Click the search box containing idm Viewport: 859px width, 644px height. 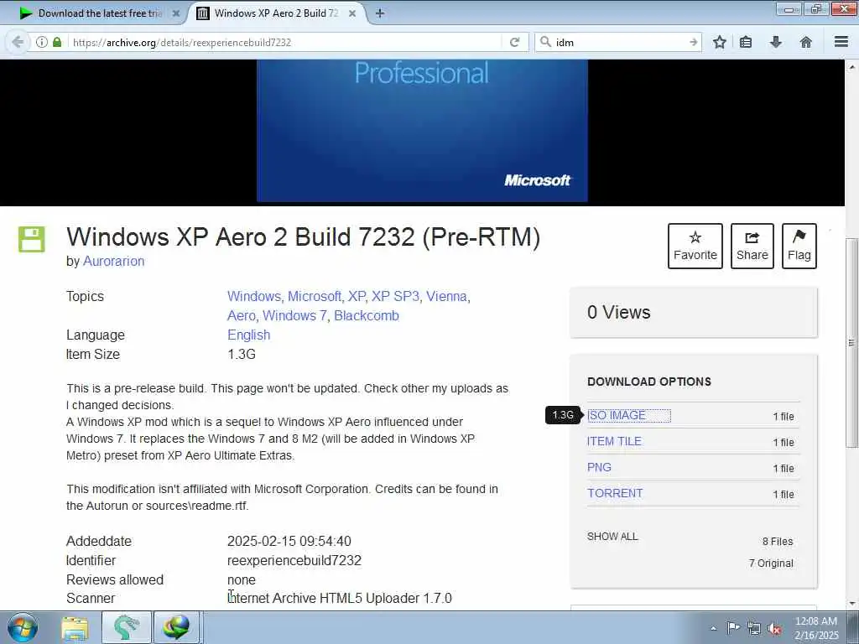(619, 42)
